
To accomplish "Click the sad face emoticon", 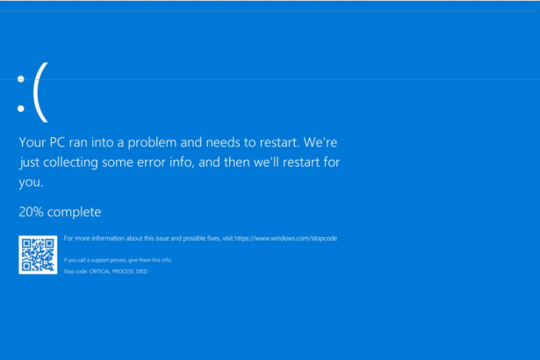I will pos(32,92).
